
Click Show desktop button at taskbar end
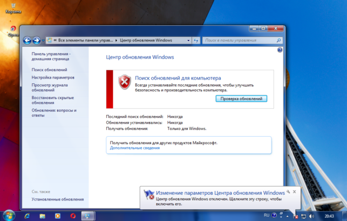[x=344, y=216]
